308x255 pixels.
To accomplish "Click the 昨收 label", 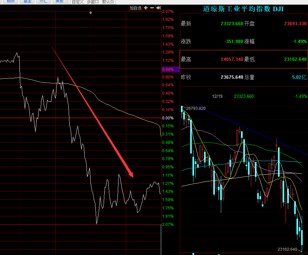I will (x=186, y=77).
